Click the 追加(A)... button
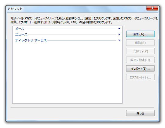This screenshot has height=128, width=165. click(140, 34)
